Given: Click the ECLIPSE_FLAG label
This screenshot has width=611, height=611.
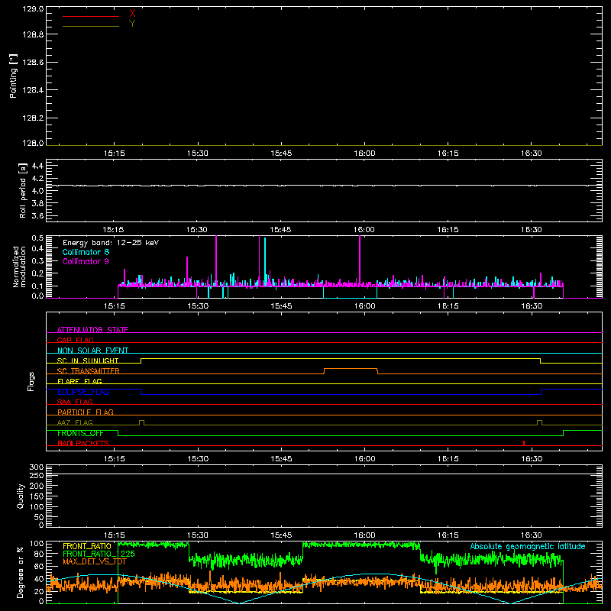Looking at the screenshot, I should (x=83, y=392).
